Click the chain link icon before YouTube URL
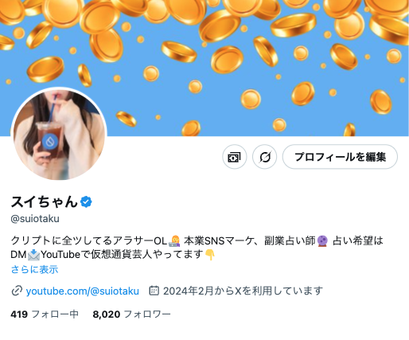This screenshot has width=409, height=340. (x=17, y=291)
